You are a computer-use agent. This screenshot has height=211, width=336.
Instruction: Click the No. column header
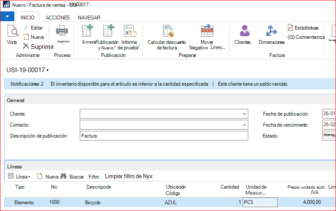coord(54,187)
